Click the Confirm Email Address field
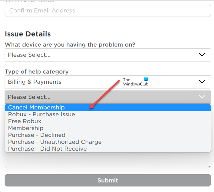 108,10
